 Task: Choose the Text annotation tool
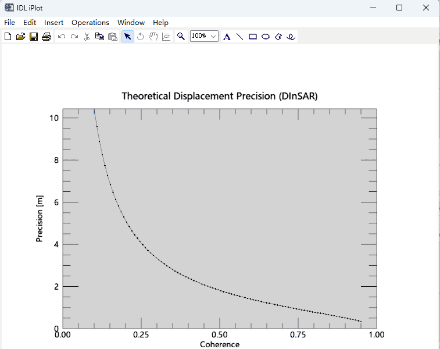coord(227,37)
